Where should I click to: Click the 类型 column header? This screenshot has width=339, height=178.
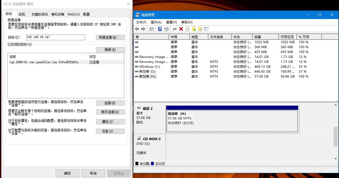(199, 37)
